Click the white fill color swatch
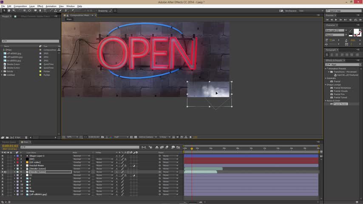Screen dimensions: 363x204 [x=356, y=32]
